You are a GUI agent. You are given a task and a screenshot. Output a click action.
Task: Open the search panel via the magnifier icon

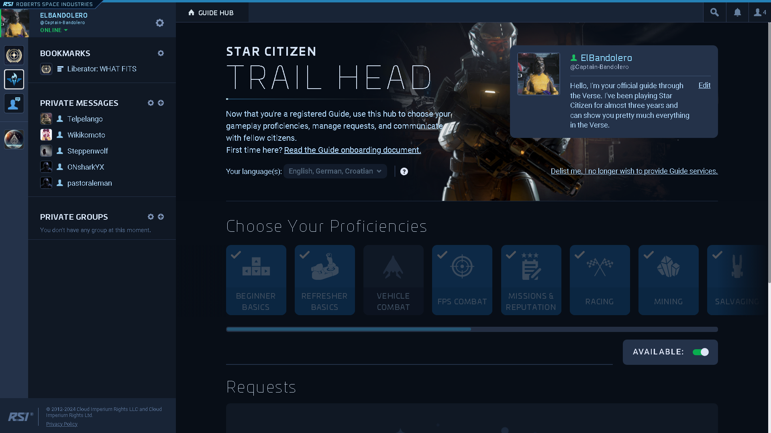click(x=714, y=12)
